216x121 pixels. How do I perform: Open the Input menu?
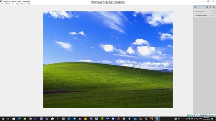pos(18,4)
